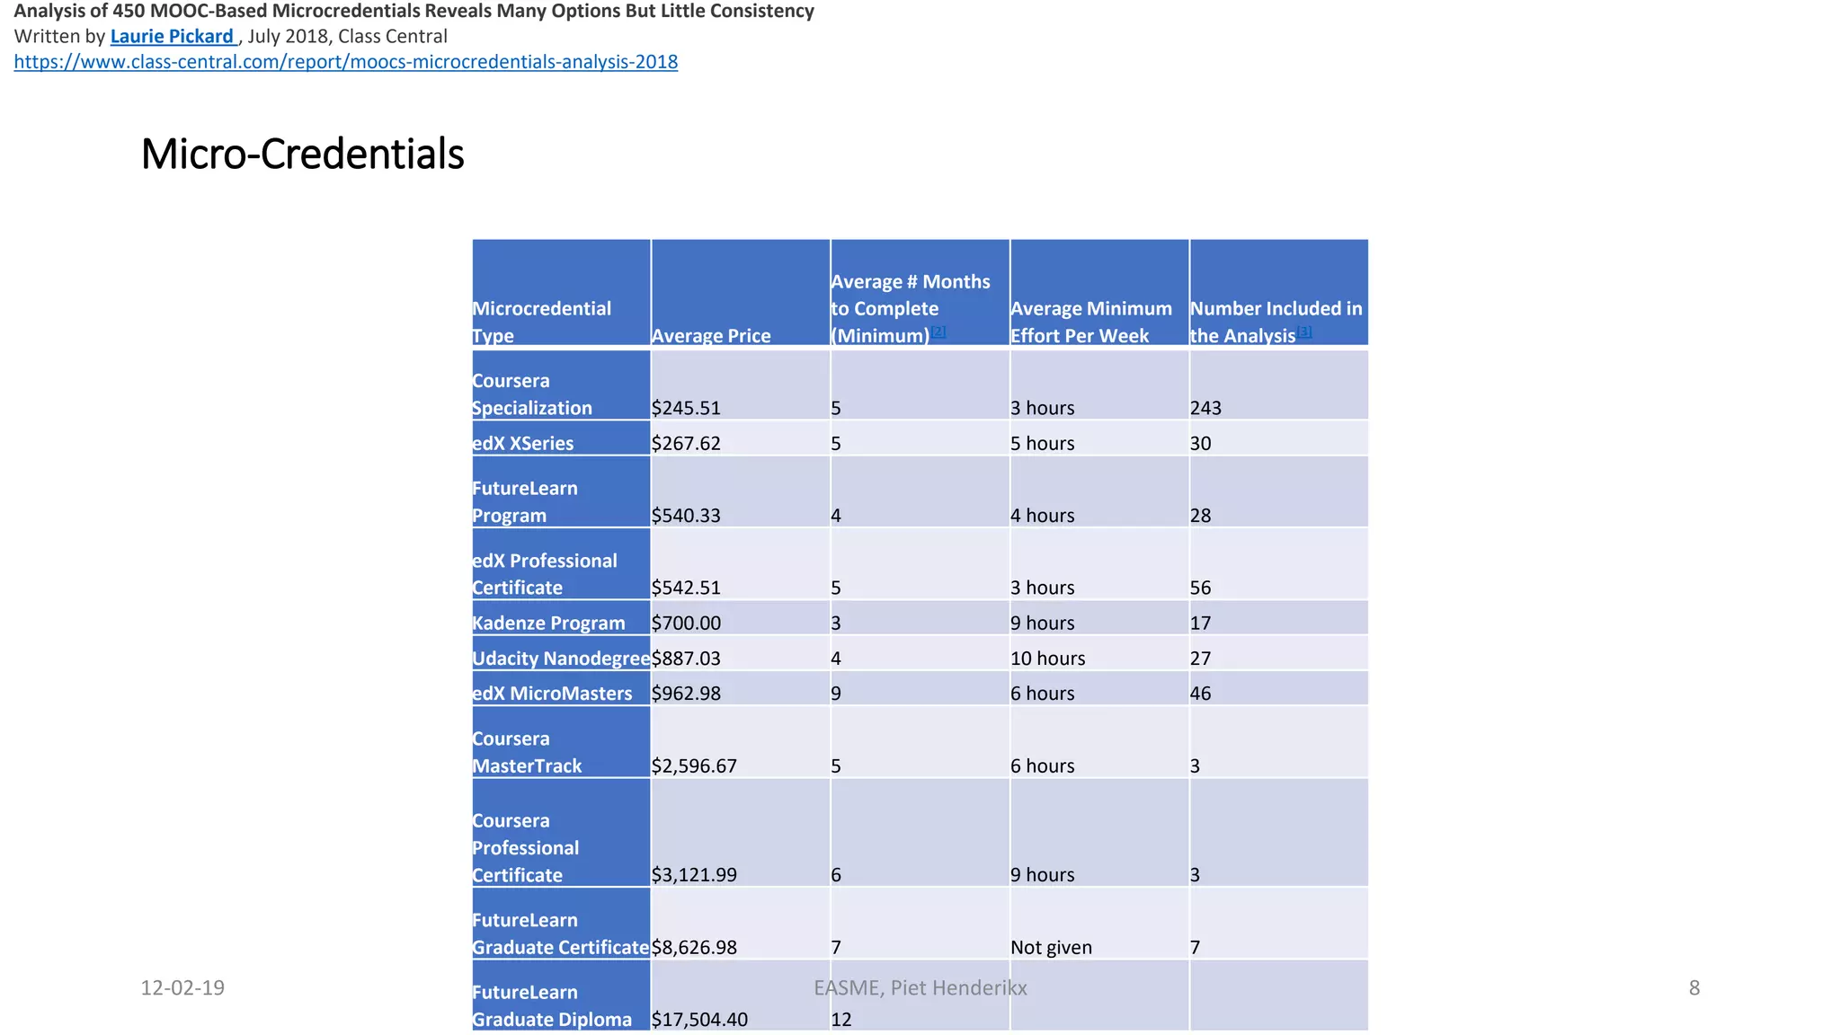Image resolution: width=1841 pixels, height=1035 pixels.
Task: Click the '4 hours' FutureLearn Program cell
Action: (1099, 491)
